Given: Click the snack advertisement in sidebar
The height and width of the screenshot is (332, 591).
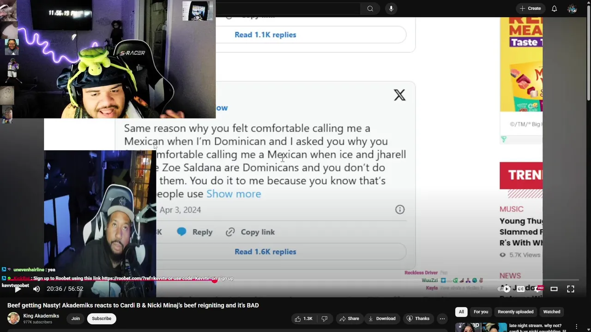Looking at the screenshot, I should click(521, 65).
